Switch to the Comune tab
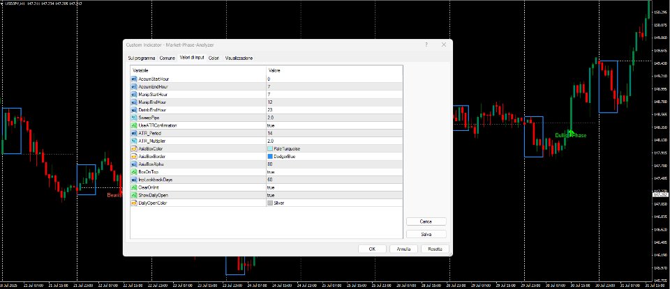Image resolution: width=670 pixels, height=289 pixels. pos(167,58)
